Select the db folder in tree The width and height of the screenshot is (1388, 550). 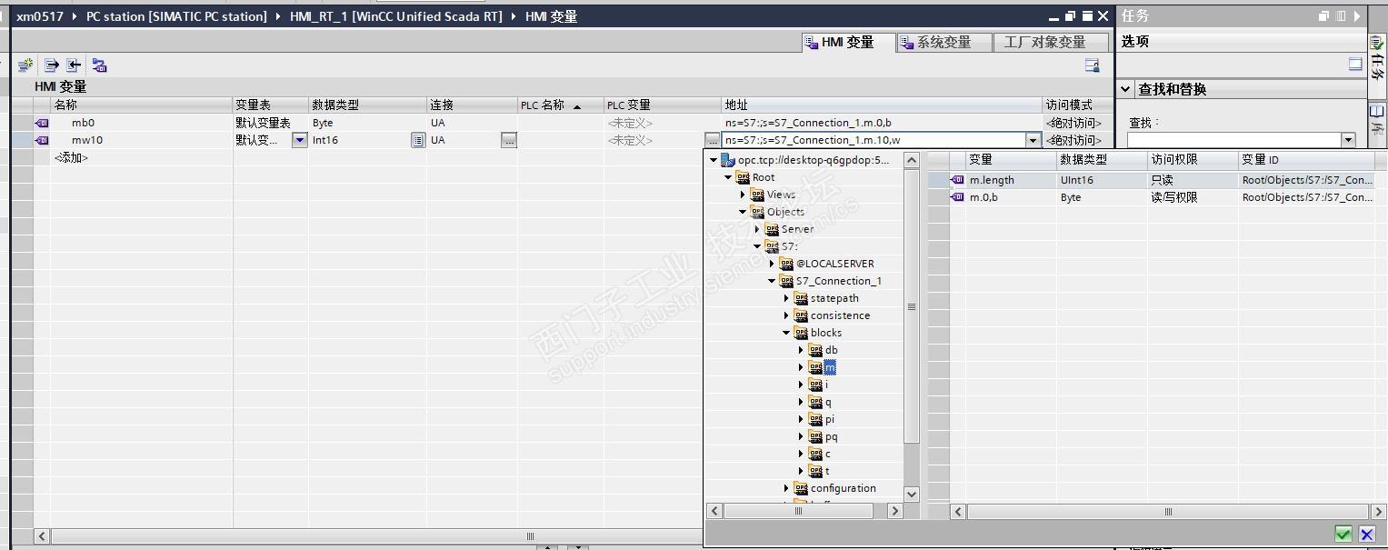tap(824, 350)
